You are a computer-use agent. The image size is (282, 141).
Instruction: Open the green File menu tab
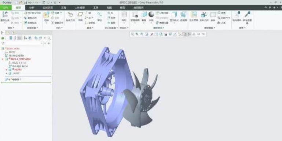click(x=6, y=8)
